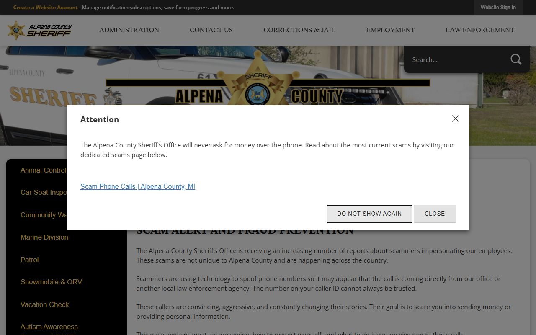Screen dimensions: 536x335
Task: Open the Administration menu
Action: (x=129, y=30)
